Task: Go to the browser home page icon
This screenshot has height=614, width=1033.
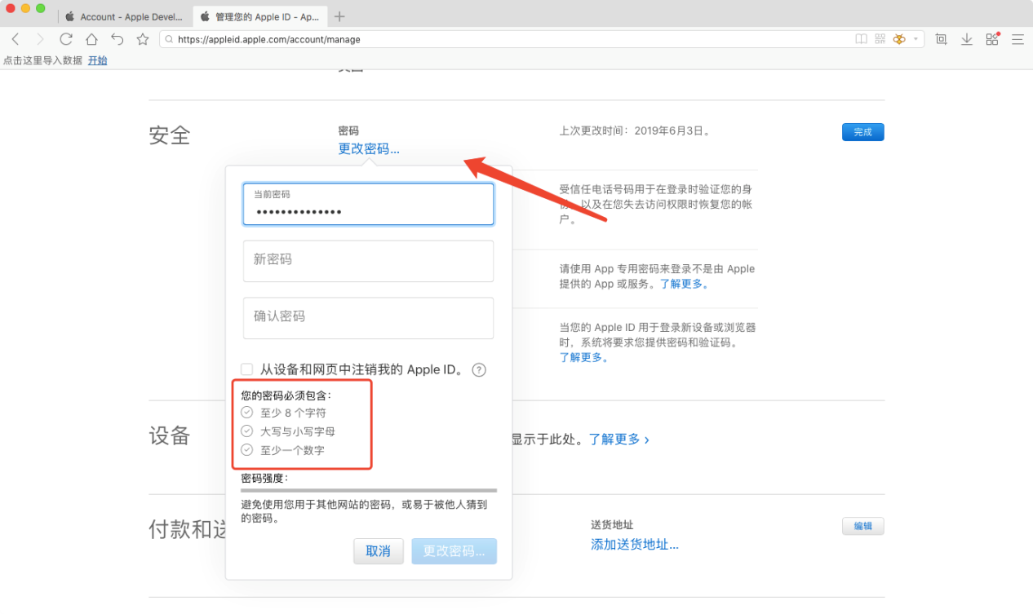Action: click(x=91, y=39)
